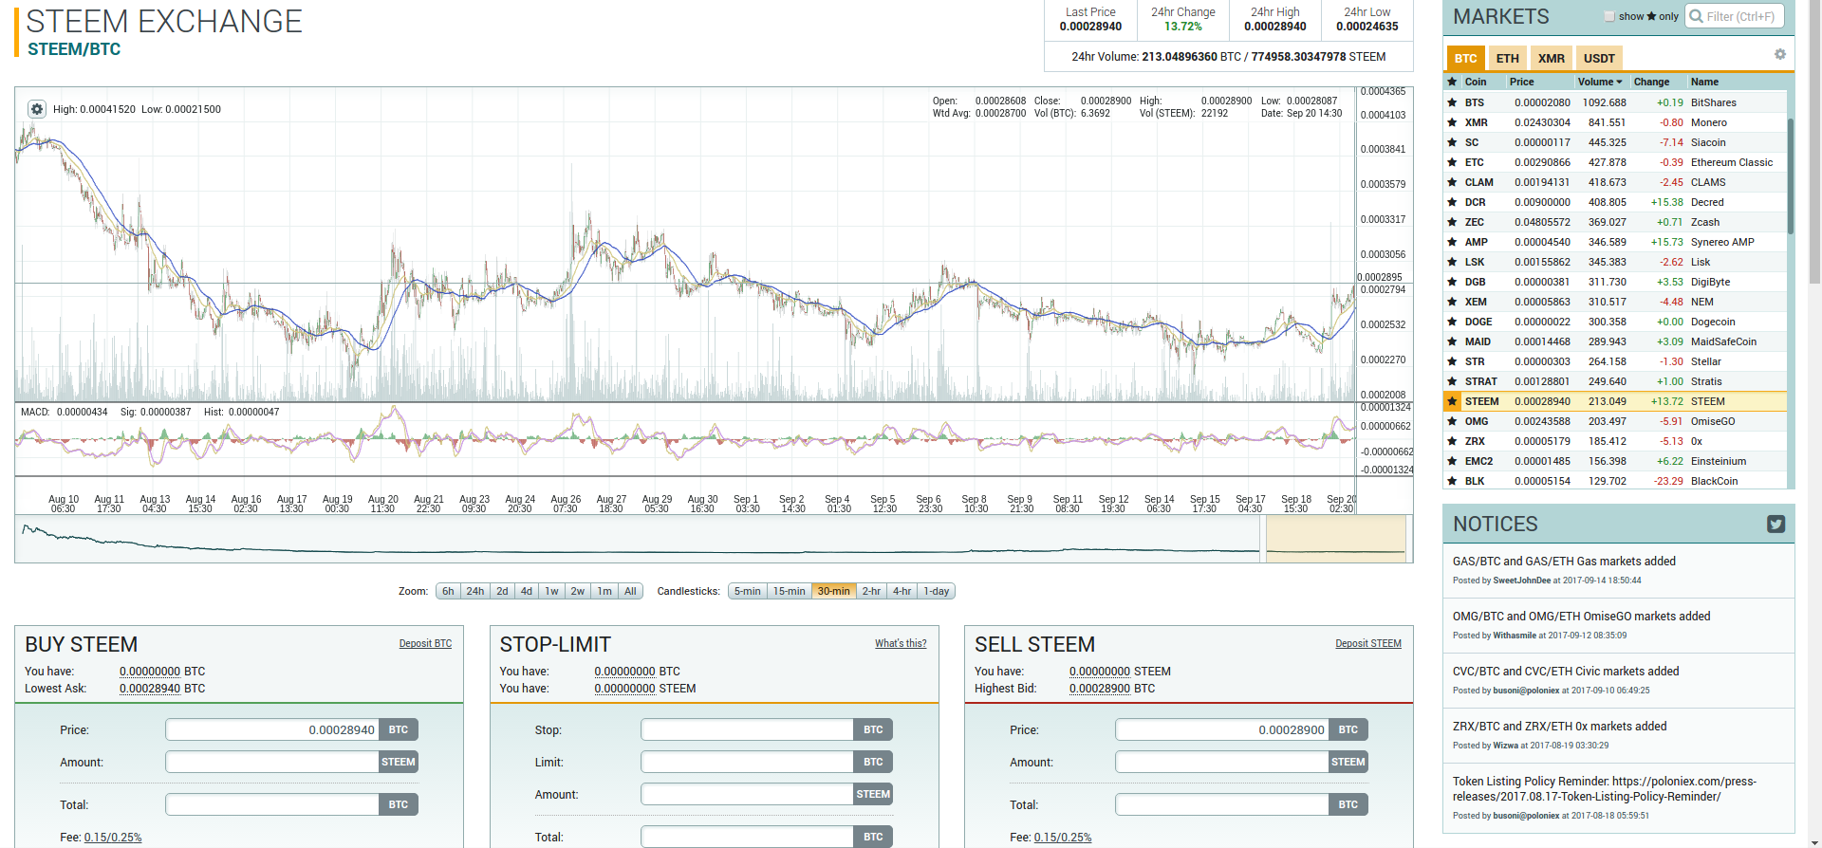The height and width of the screenshot is (848, 1822).
Task: Click the filter search magnifier icon
Action: 1696,16
